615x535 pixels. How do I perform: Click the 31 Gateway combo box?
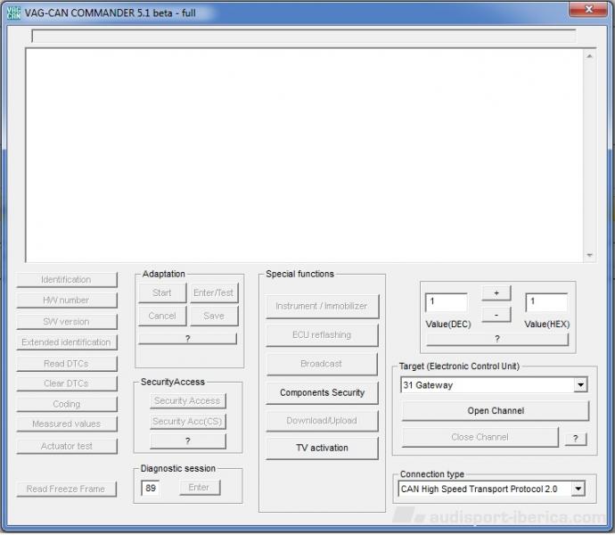pos(494,385)
